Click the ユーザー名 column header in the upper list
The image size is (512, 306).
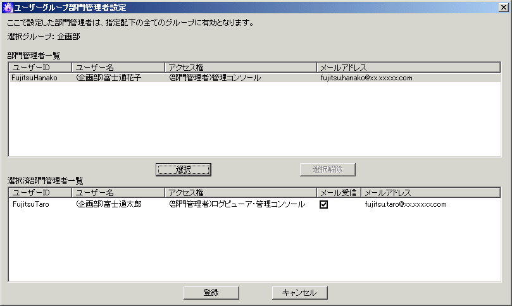118,67
